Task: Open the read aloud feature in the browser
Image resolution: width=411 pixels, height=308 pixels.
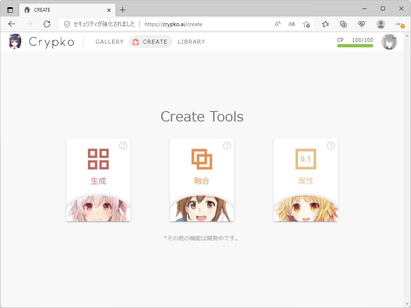Action: pyautogui.click(x=277, y=24)
